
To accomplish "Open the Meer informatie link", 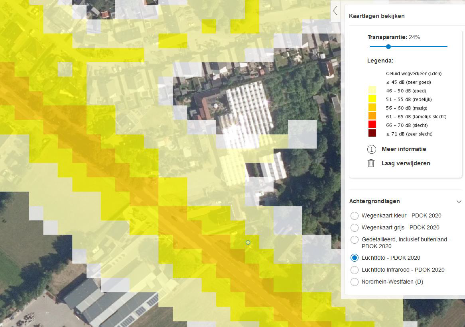I will click(x=404, y=149).
